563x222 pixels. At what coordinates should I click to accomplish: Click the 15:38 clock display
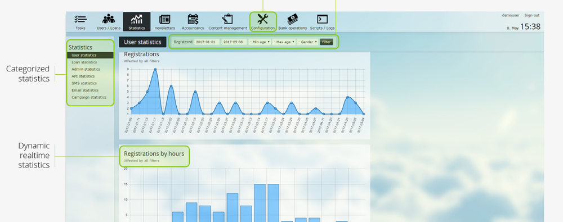(530, 26)
